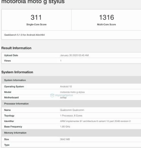Select the motherboard value 'sofiap'
This screenshot has height=148, width=141.
point(63,98)
